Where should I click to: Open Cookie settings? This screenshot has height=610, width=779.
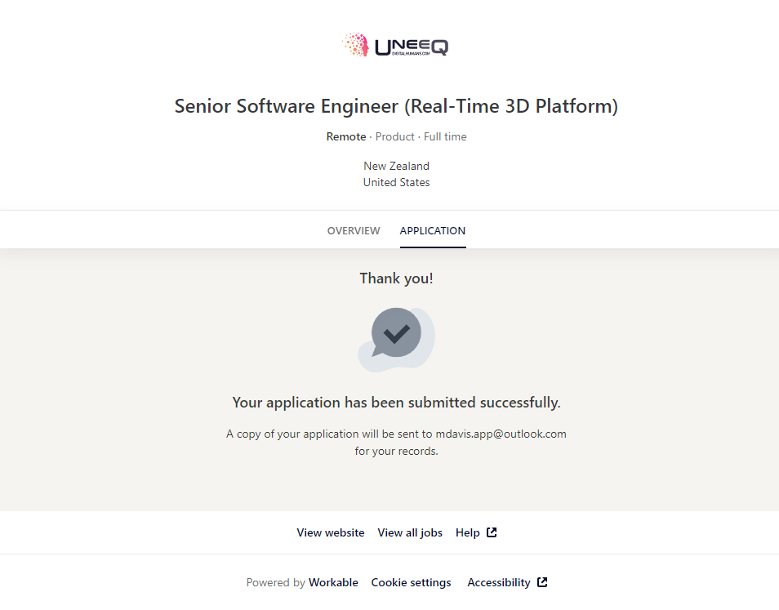click(x=411, y=582)
